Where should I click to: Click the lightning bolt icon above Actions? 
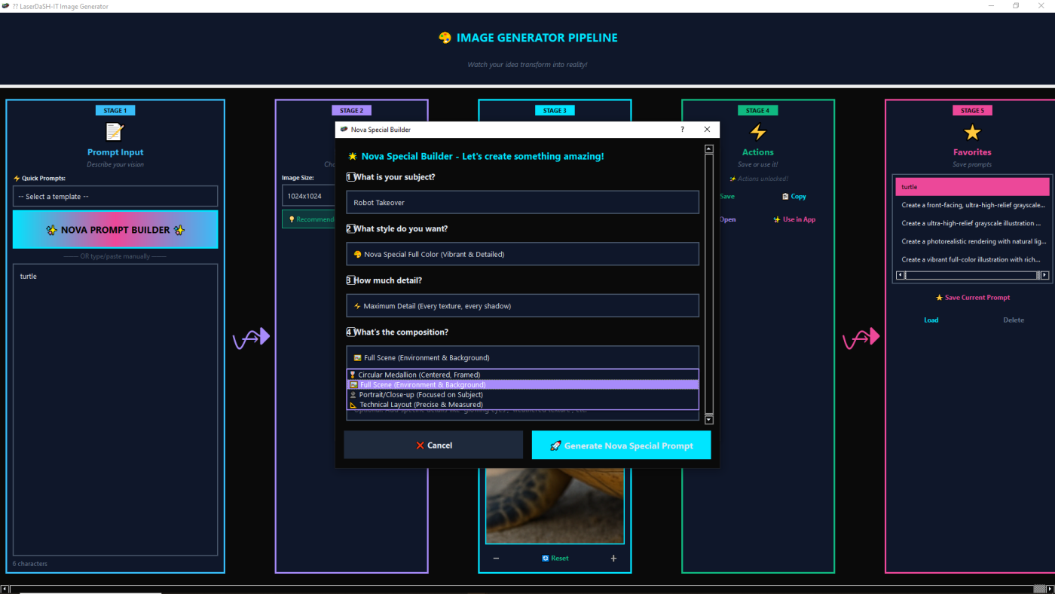757,133
